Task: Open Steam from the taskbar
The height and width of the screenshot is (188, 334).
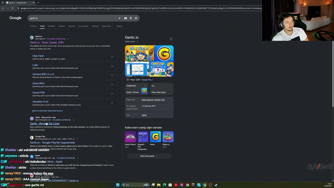Action: (216, 185)
